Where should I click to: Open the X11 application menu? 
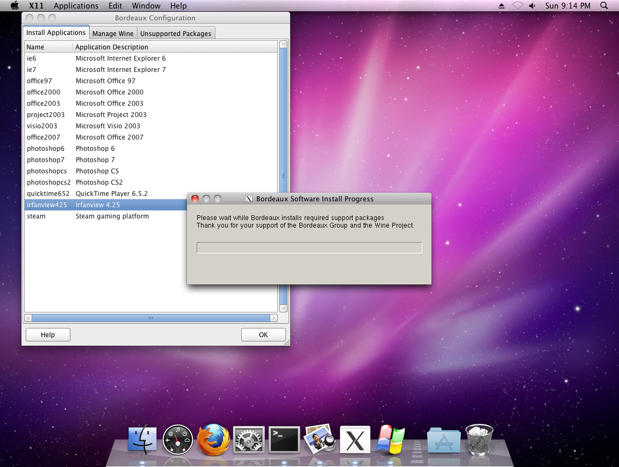[37, 5]
